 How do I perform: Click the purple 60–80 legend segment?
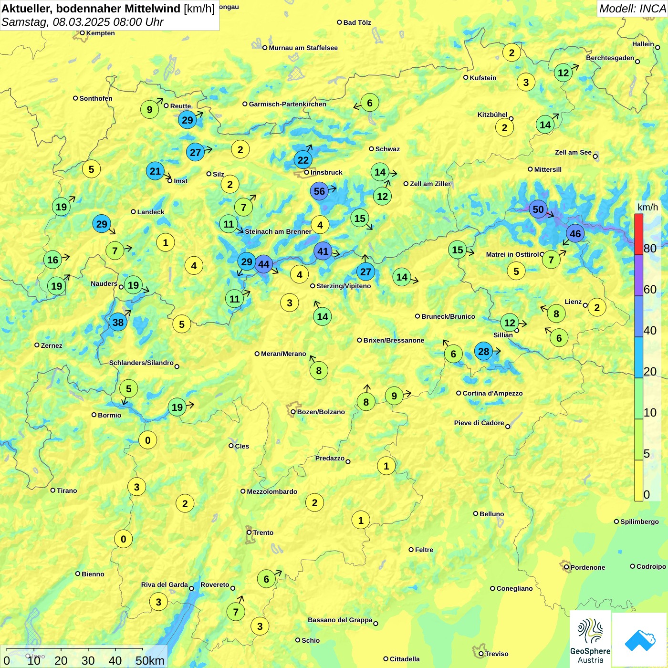tap(638, 275)
